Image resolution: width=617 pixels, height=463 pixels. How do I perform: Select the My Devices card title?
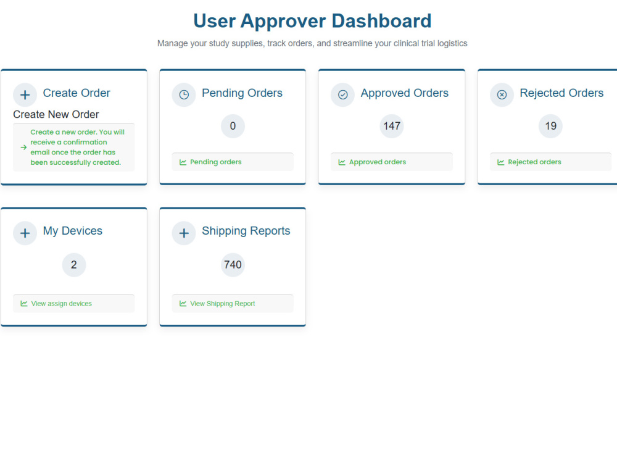pos(72,231)
